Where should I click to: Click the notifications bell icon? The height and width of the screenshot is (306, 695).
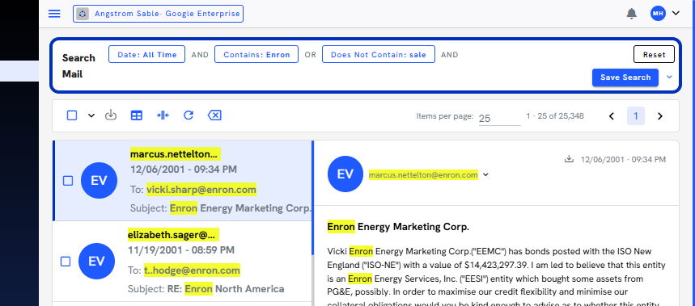[631, 14]
